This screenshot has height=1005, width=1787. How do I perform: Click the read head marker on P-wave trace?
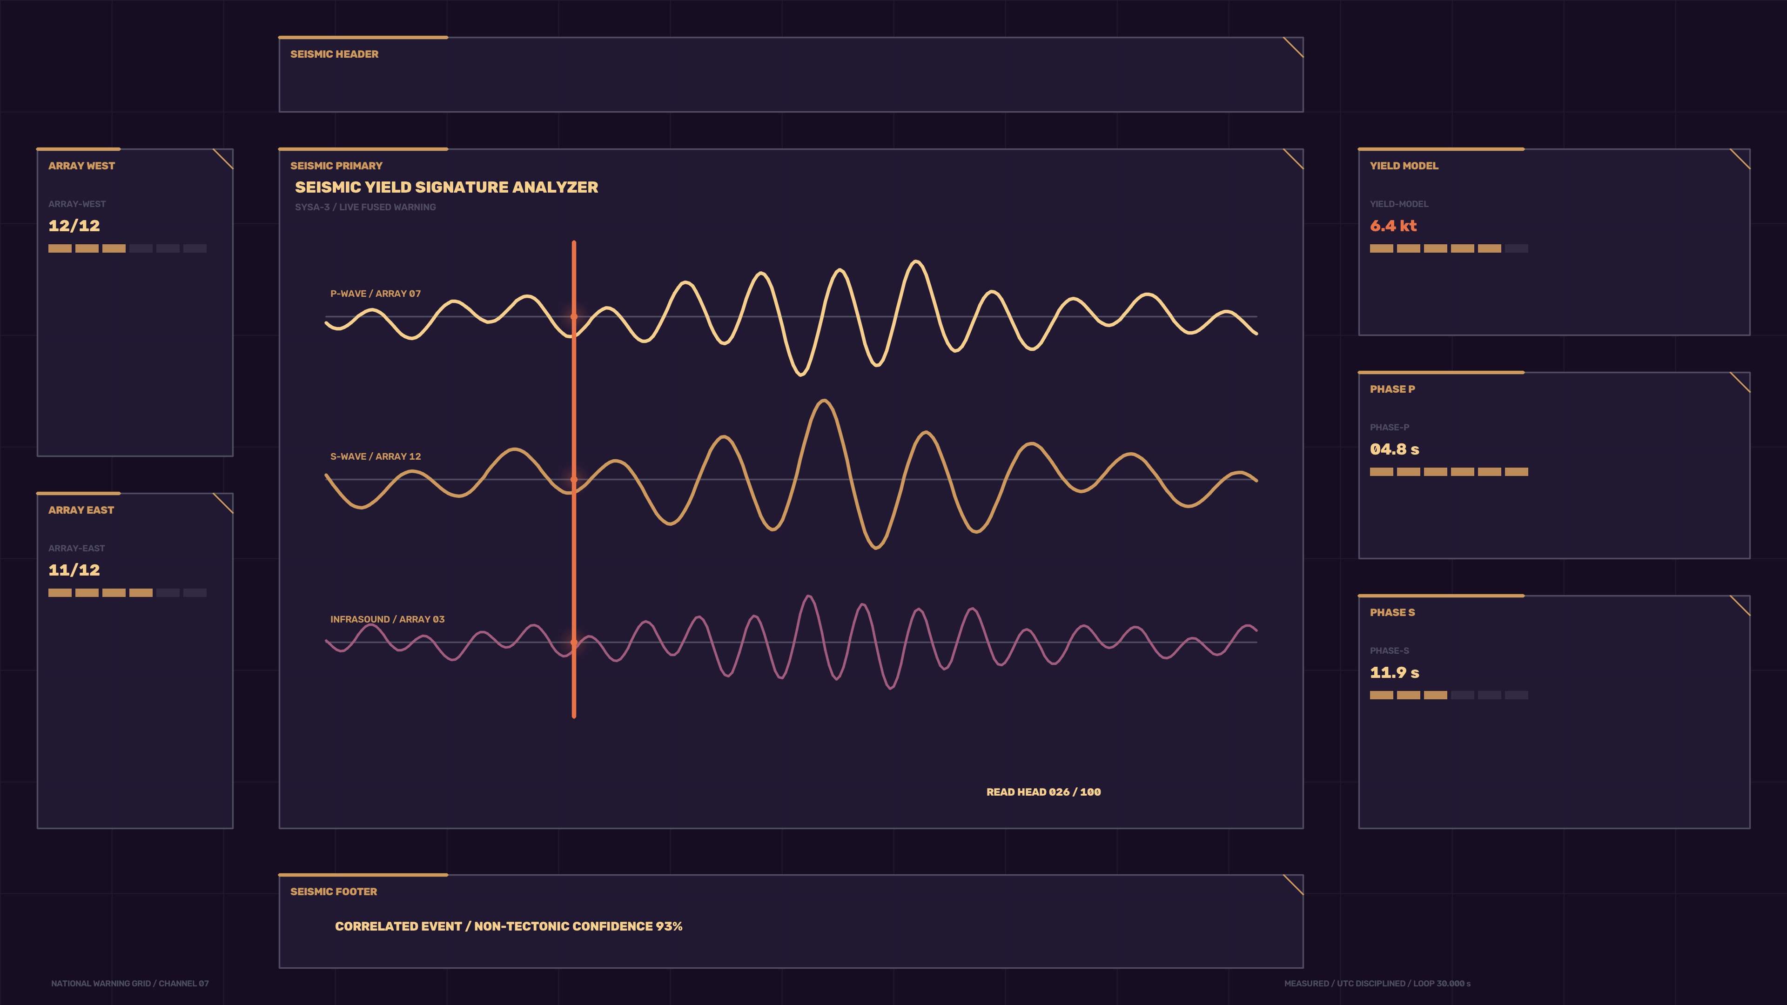click(574, 316)
